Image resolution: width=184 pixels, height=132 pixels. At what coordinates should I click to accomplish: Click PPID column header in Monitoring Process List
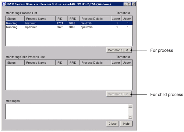pyautogui.click(x=74, y=19)
